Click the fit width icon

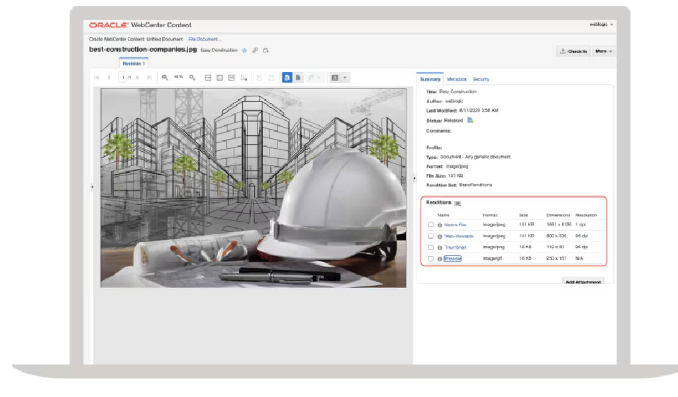[208, 78]
